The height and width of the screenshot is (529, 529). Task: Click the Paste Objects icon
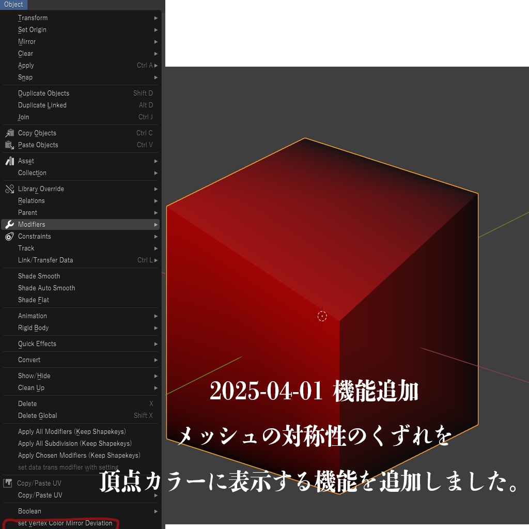9,145
